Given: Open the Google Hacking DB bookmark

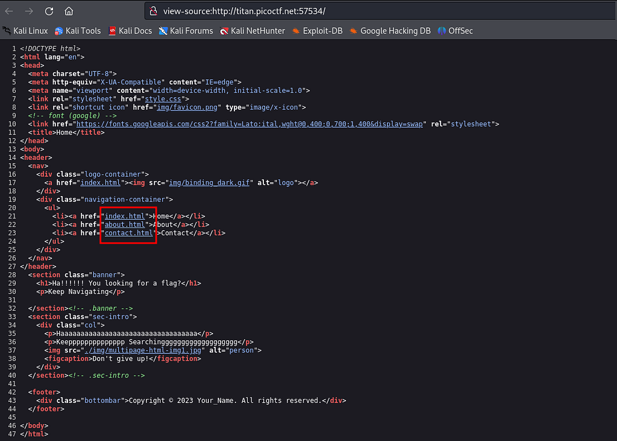Looking at the screenshot, I should click(390, 31).
